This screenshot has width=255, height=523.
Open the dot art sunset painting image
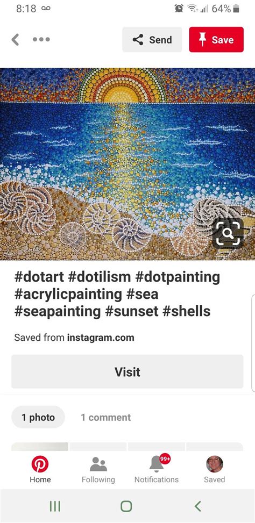(x=127, y=164)
